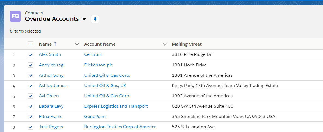This screenshot has height=132, width=323.
Task: Uncheck the Alex Smith row checkbox
Action: (x=31, y=55)
